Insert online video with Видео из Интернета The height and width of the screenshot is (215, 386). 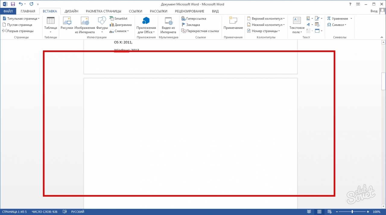[x=168, y=25]
